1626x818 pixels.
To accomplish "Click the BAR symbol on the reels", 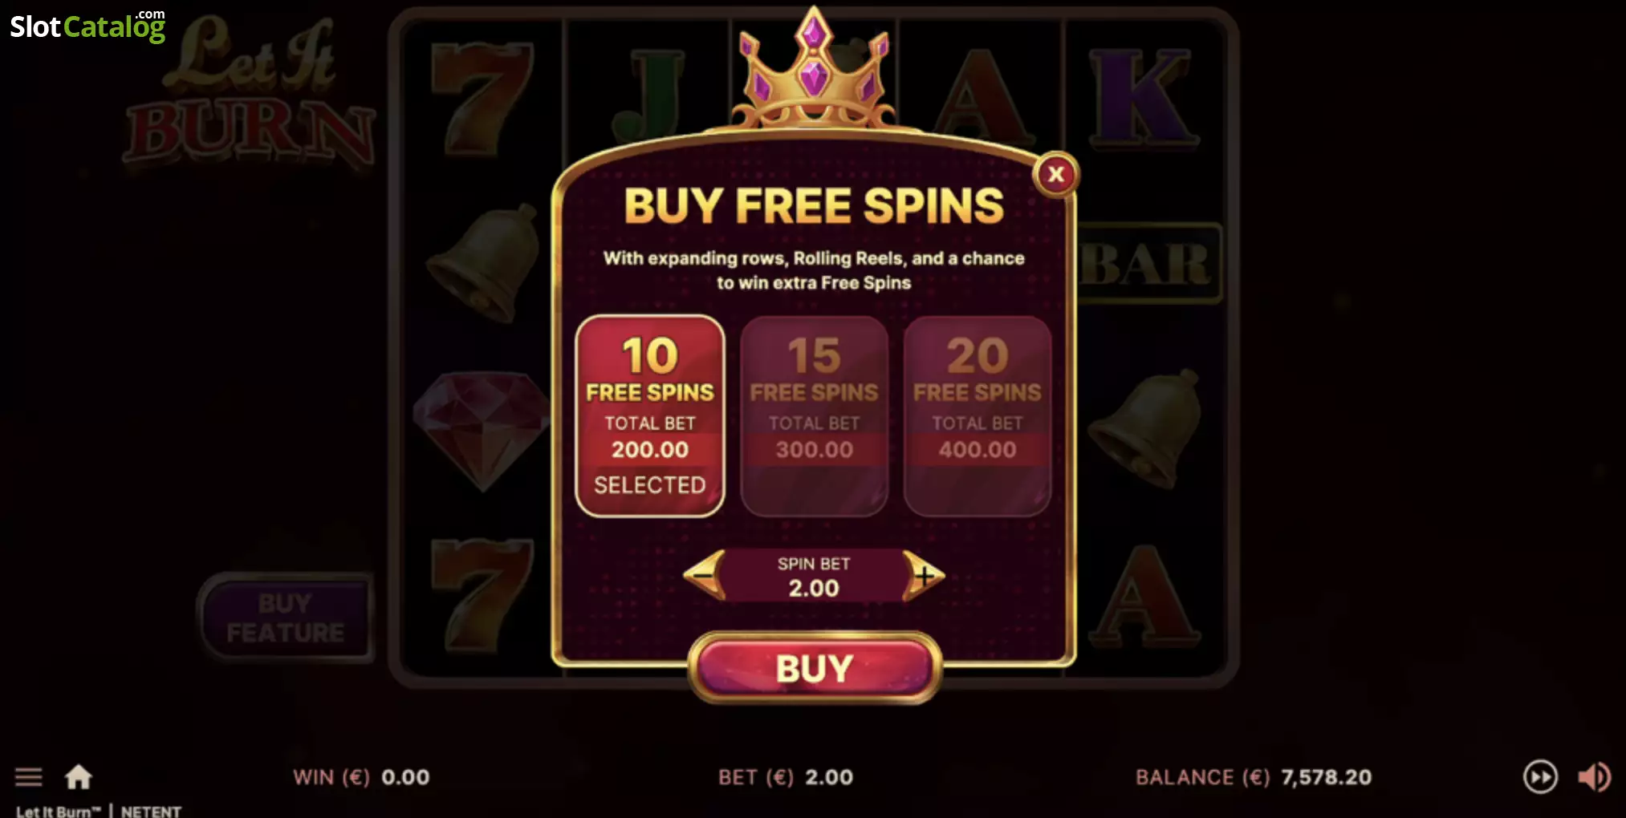I will point(1147,263).
